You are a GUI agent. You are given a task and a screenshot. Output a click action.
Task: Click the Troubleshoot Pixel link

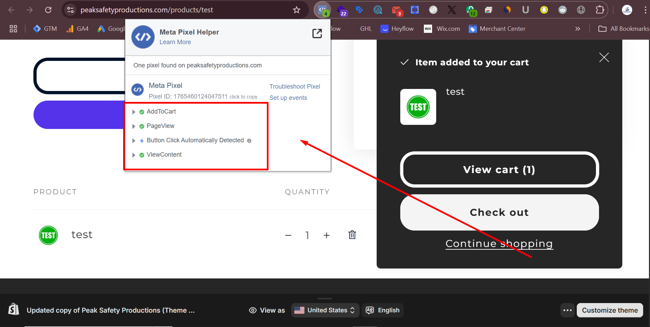click(295, 87)
